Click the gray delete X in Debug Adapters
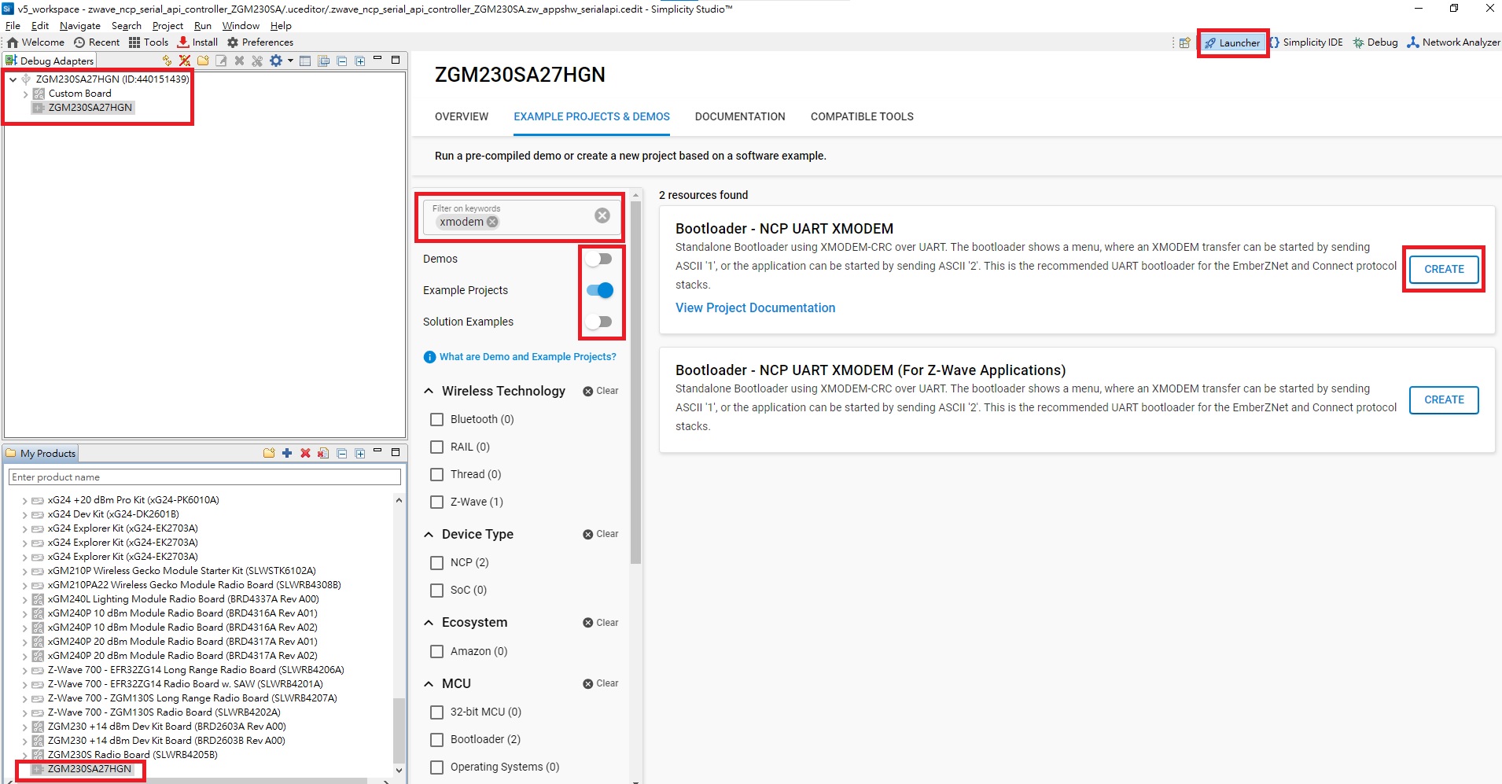 (239, 61)
